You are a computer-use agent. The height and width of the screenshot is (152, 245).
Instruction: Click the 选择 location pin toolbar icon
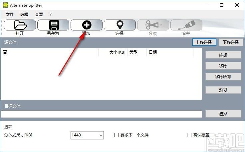tap(120, 25)
